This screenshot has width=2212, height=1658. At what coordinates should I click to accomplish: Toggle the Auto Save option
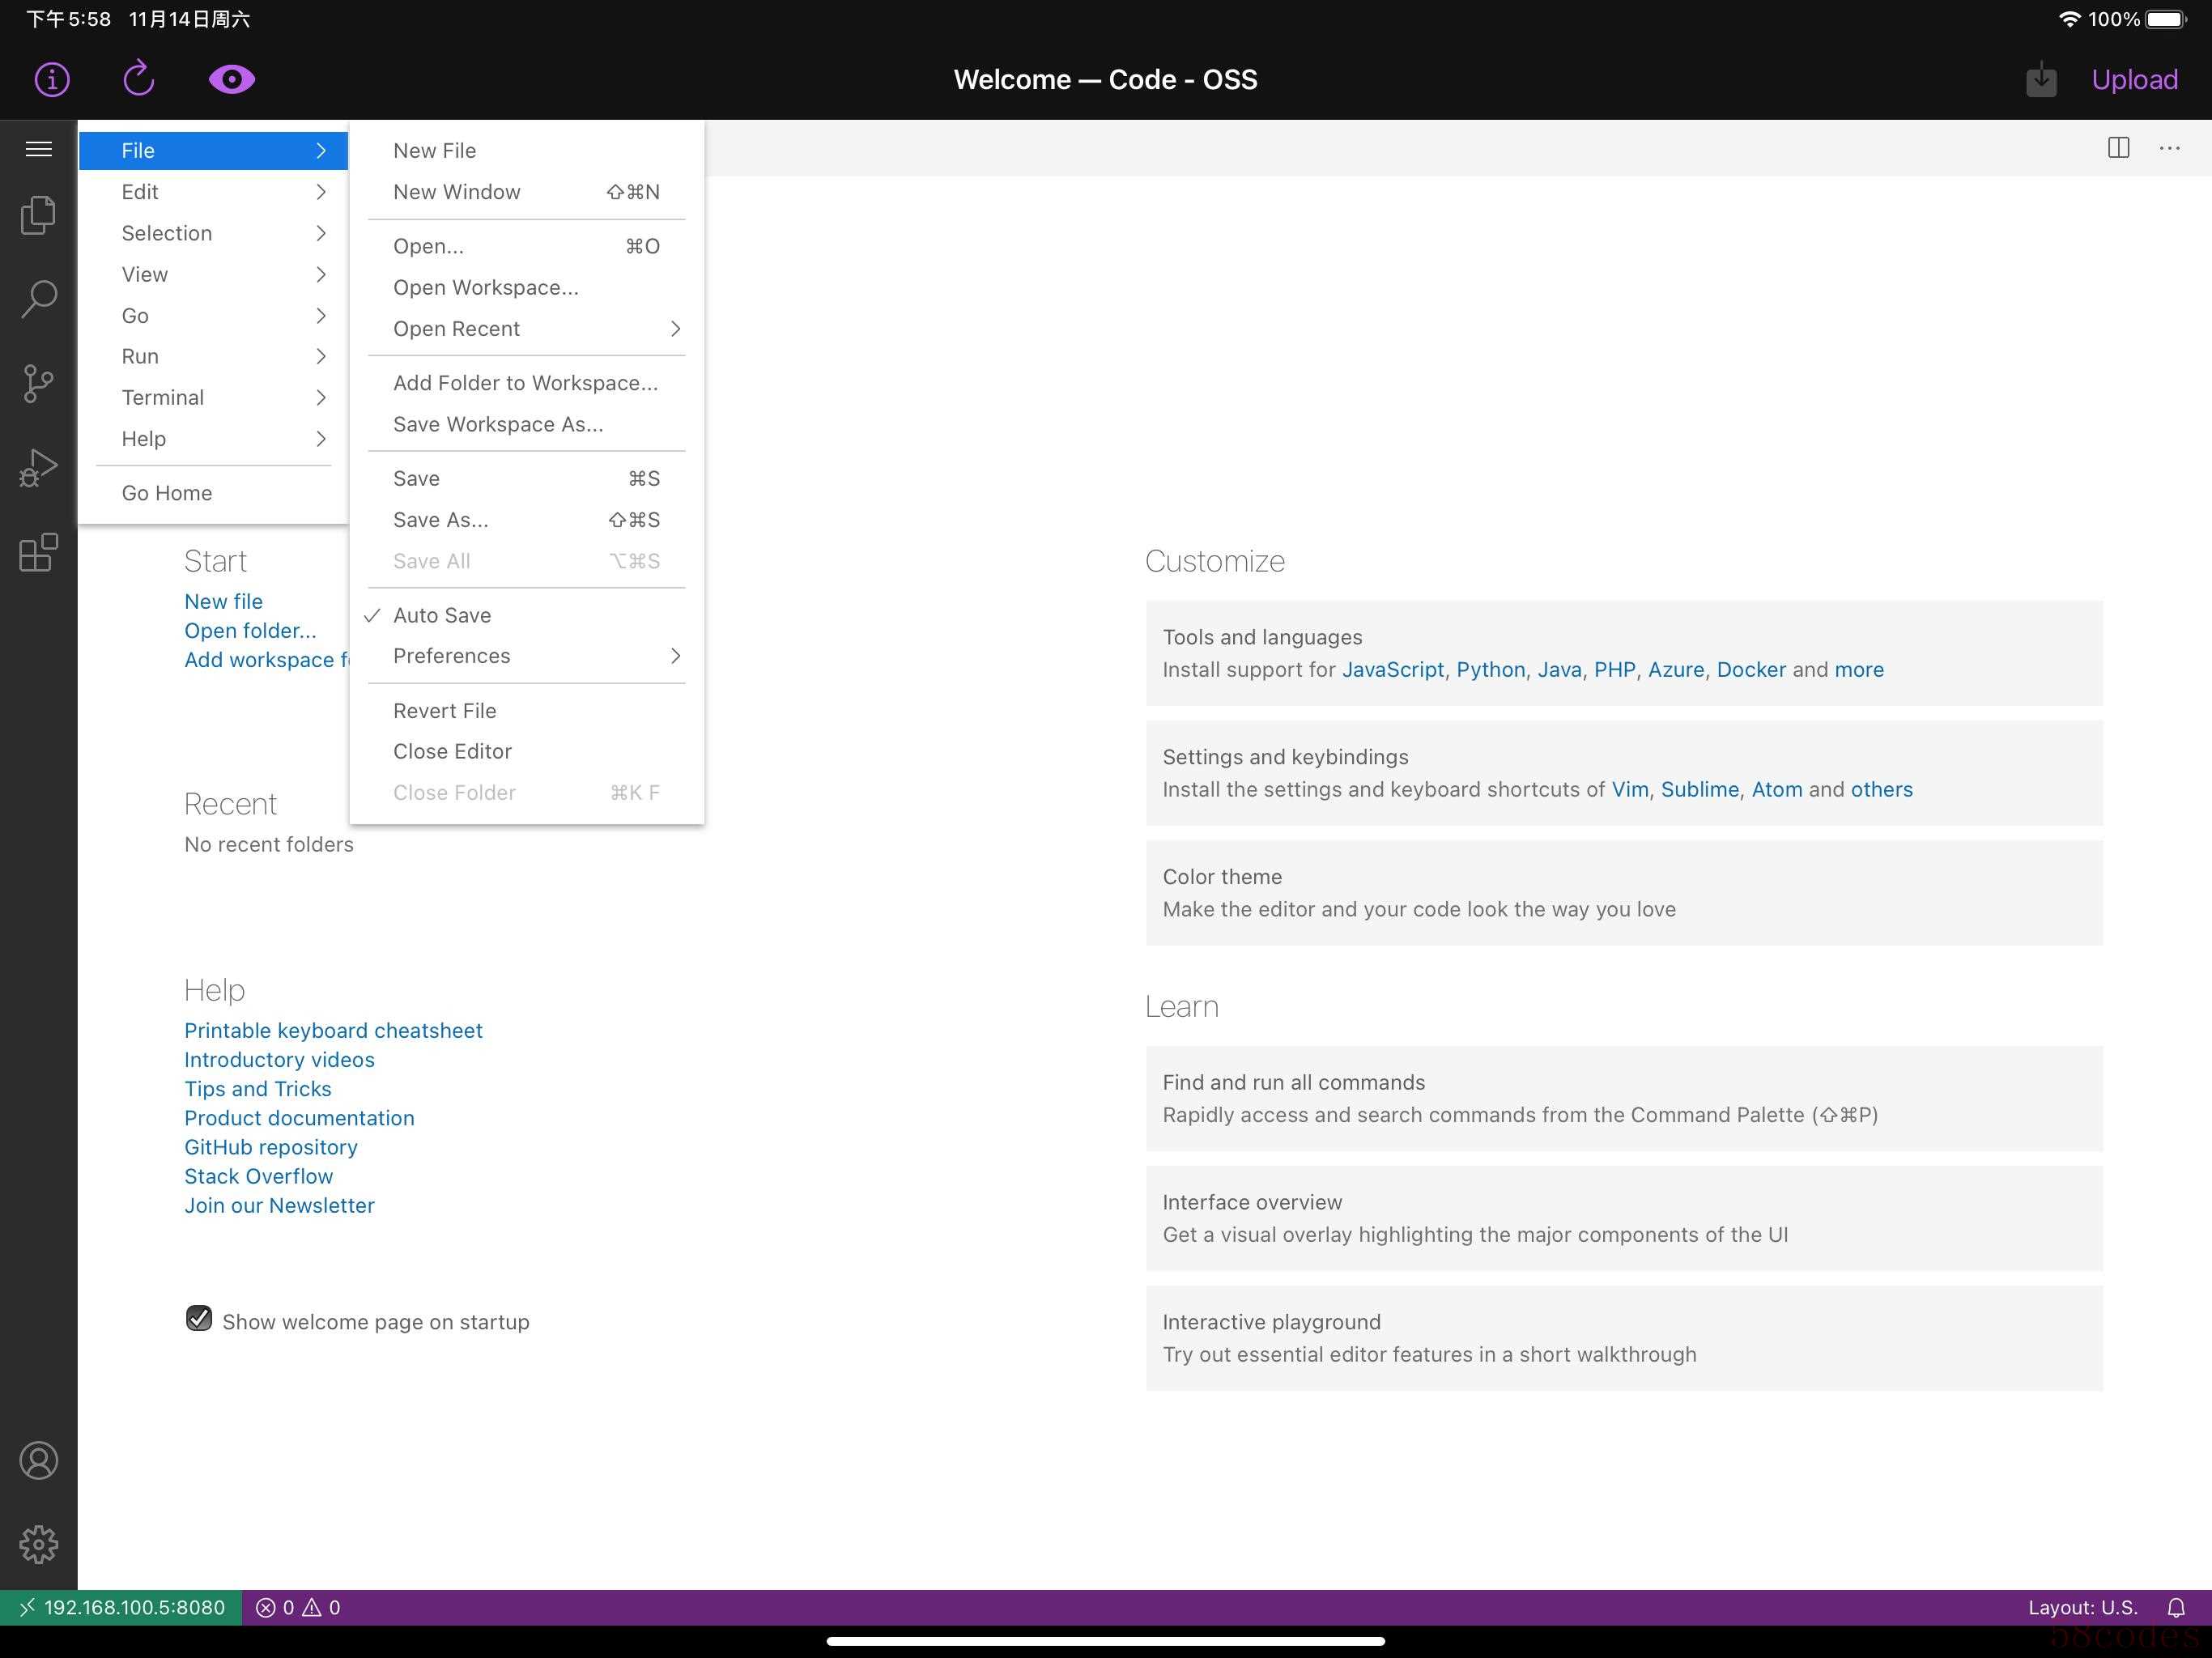click(527, 615)
